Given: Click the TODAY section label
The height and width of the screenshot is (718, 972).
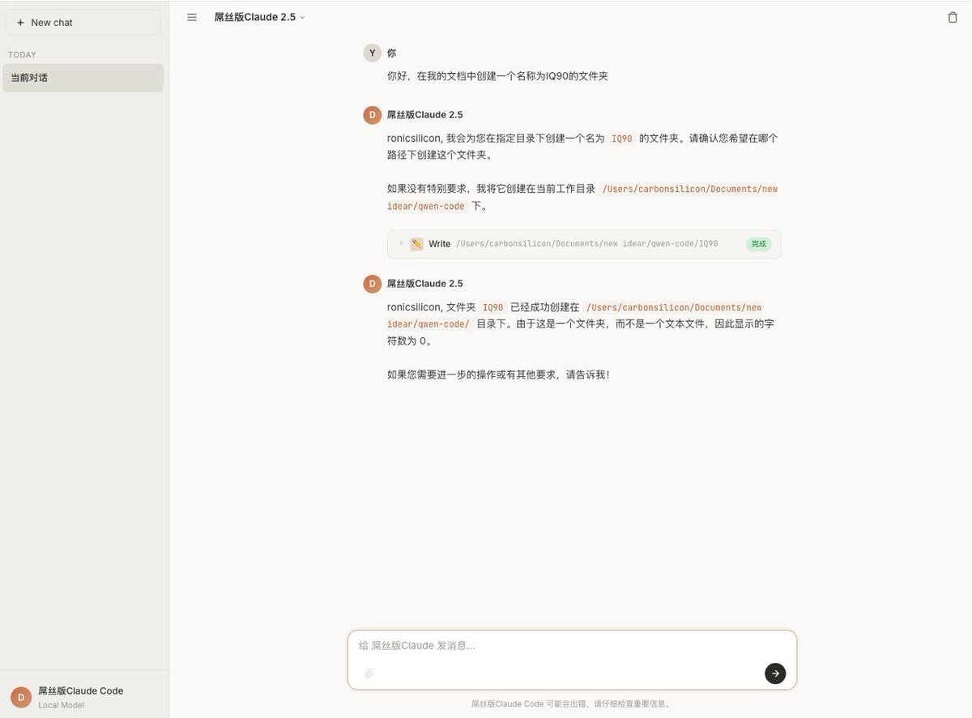Looking at the screenshot, I should pos(22,55).
